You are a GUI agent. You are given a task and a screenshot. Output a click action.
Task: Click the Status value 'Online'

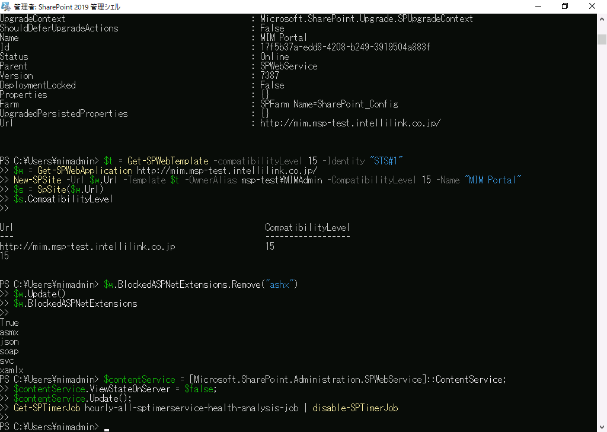(x=274, y=56)
